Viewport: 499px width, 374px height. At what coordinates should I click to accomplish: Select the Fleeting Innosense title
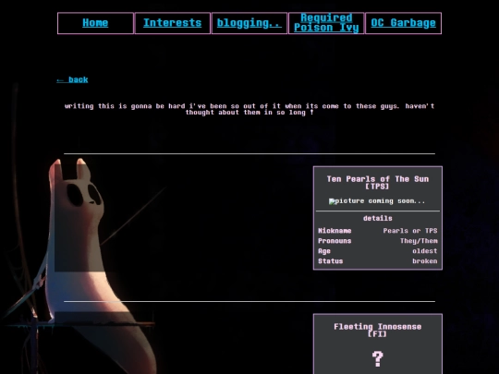378,327
